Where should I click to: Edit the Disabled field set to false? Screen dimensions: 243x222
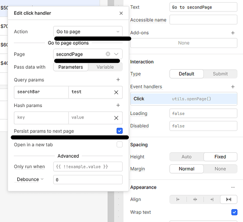203,126
